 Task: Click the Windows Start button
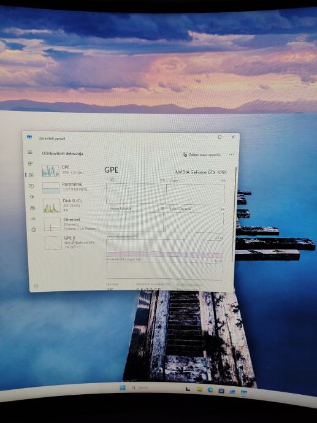point(123,387)
